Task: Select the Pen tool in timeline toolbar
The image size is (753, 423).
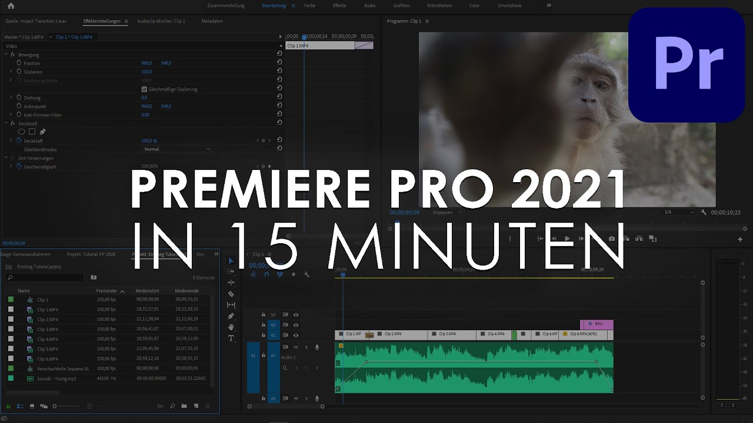Action: tap(231, 316)
